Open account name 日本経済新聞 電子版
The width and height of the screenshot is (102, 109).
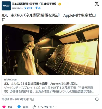(x=34, y=4)
